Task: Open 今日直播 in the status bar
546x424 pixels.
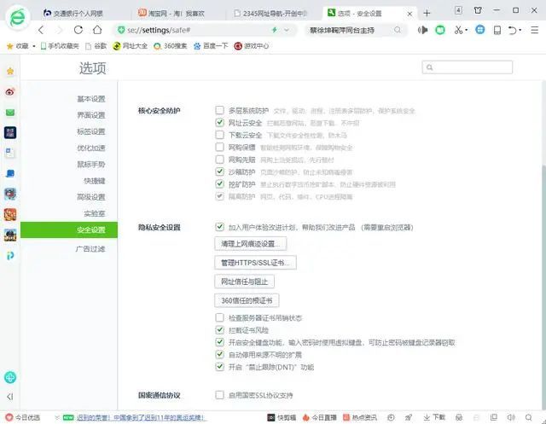Action: point(319,417)
